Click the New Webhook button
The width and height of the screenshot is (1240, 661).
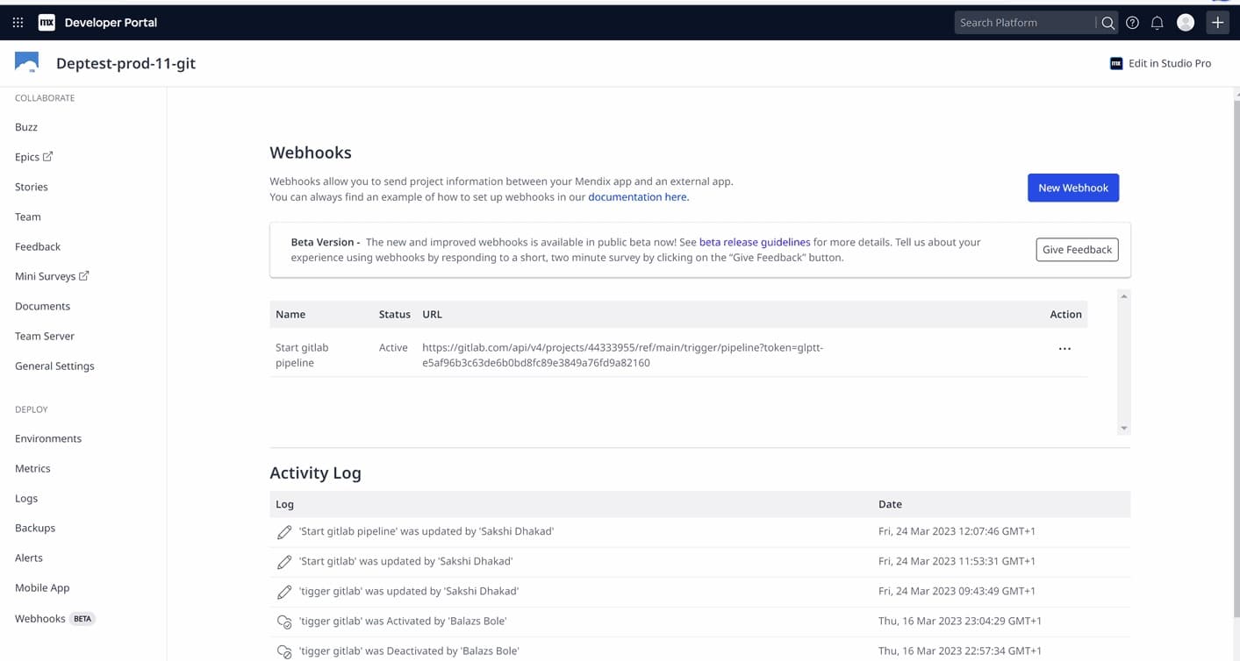coord(1072,188)
